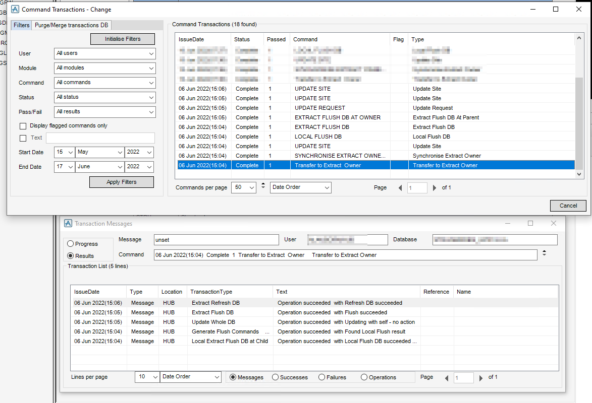Viewport: 592px width, 403px height.
Task: Sort by Status column header
Action: tap(247, 39)
